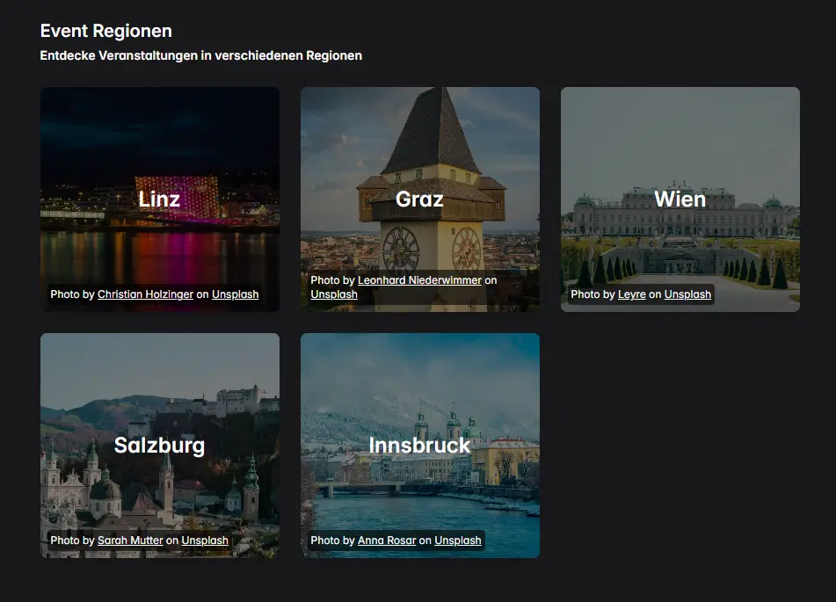Open Unsplash link on the Graz card
836x602 pixels.
pyautogui.click(x=333, y=294)
